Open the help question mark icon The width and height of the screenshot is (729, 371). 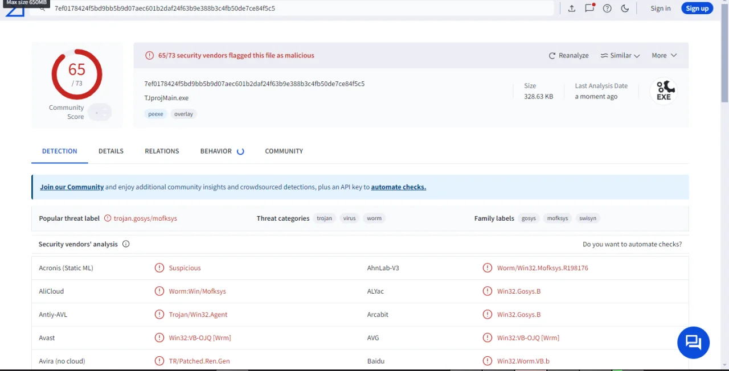click(x=607, y=9)
